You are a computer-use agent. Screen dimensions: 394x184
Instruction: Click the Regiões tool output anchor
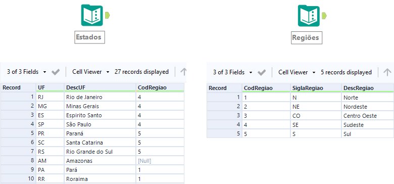[324, 16]
